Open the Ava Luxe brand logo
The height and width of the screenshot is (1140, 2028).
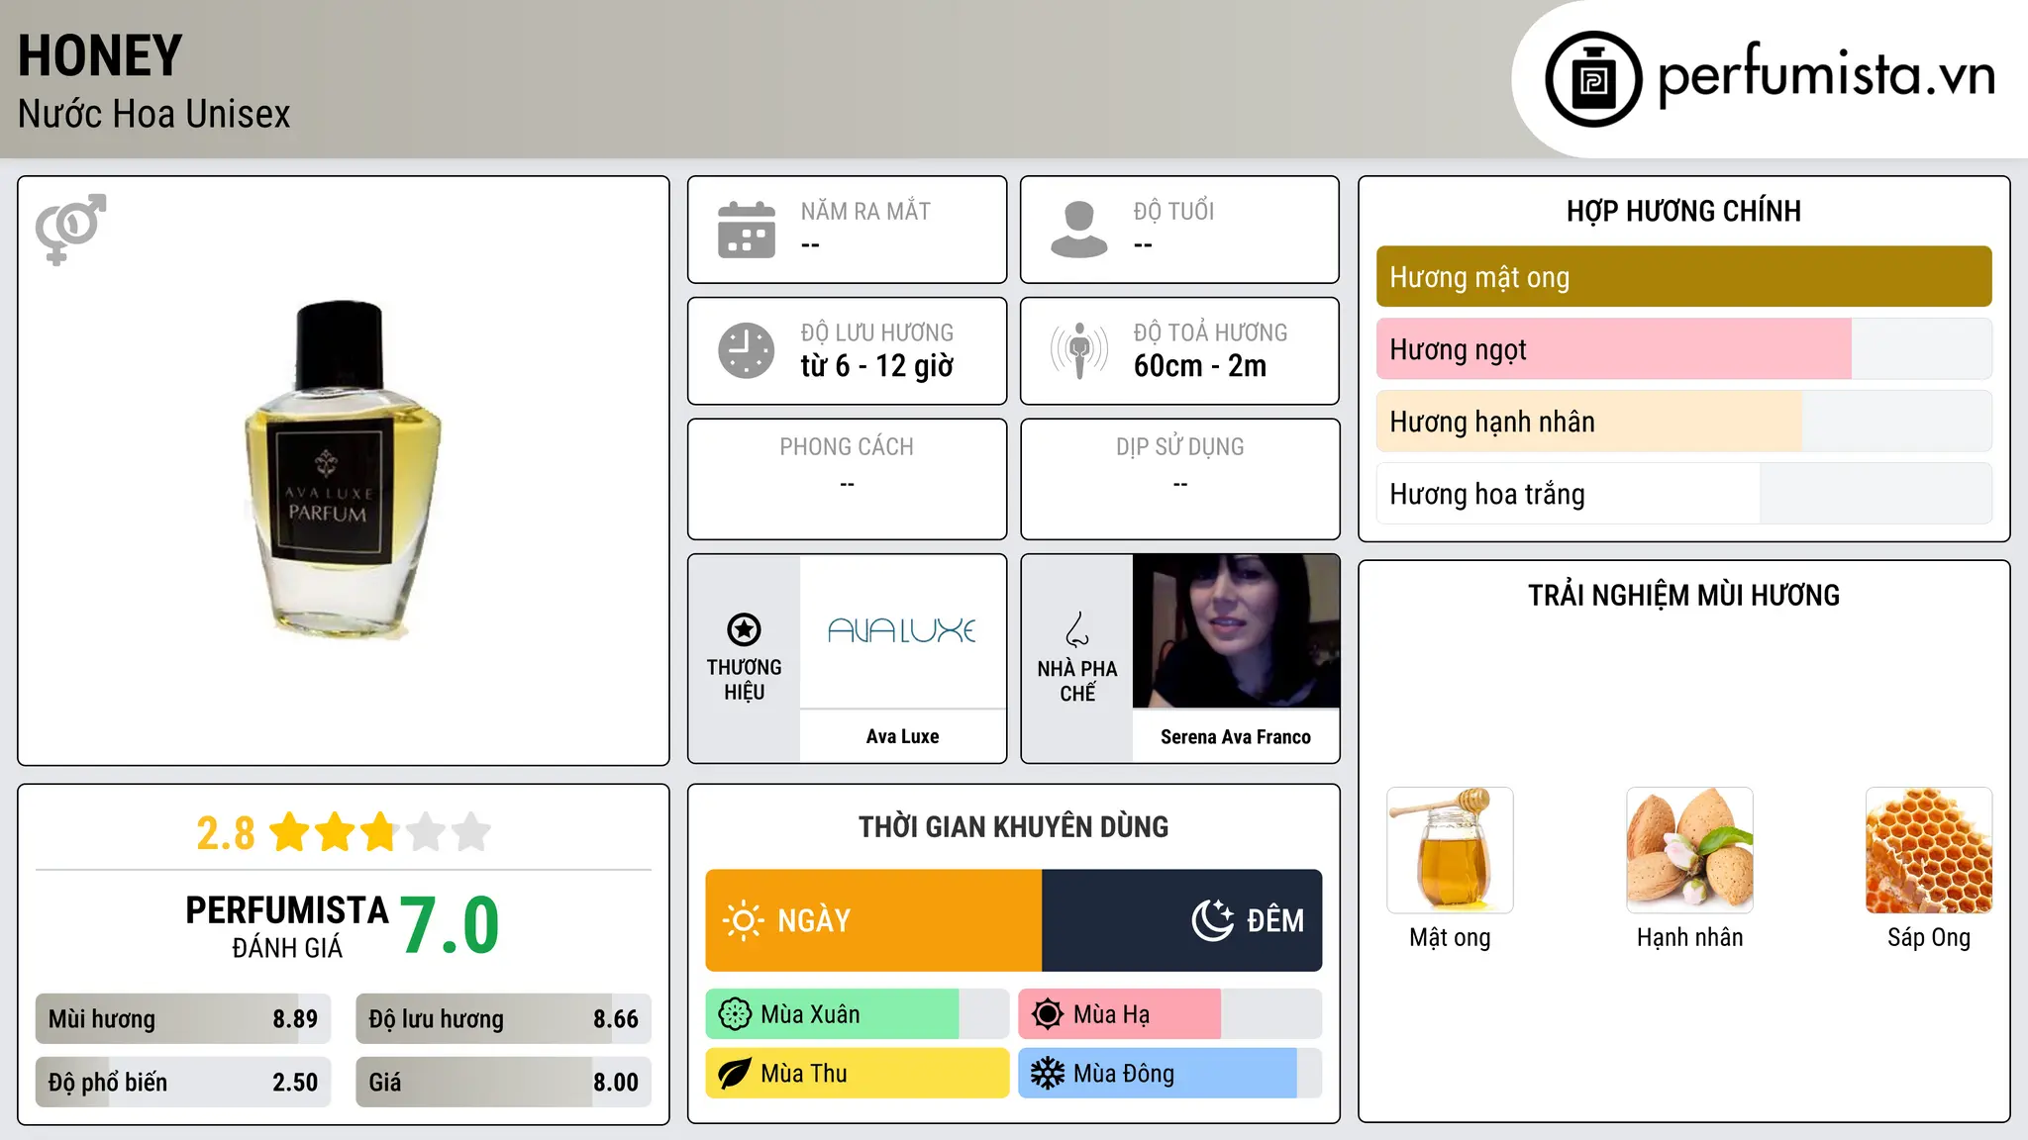(902, 631)
